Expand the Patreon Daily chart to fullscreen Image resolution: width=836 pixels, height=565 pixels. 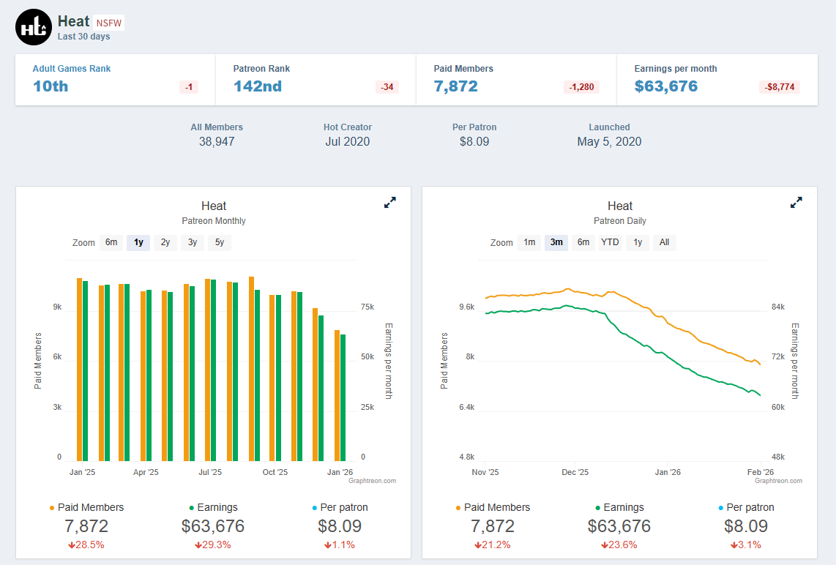tap(796, 203)
